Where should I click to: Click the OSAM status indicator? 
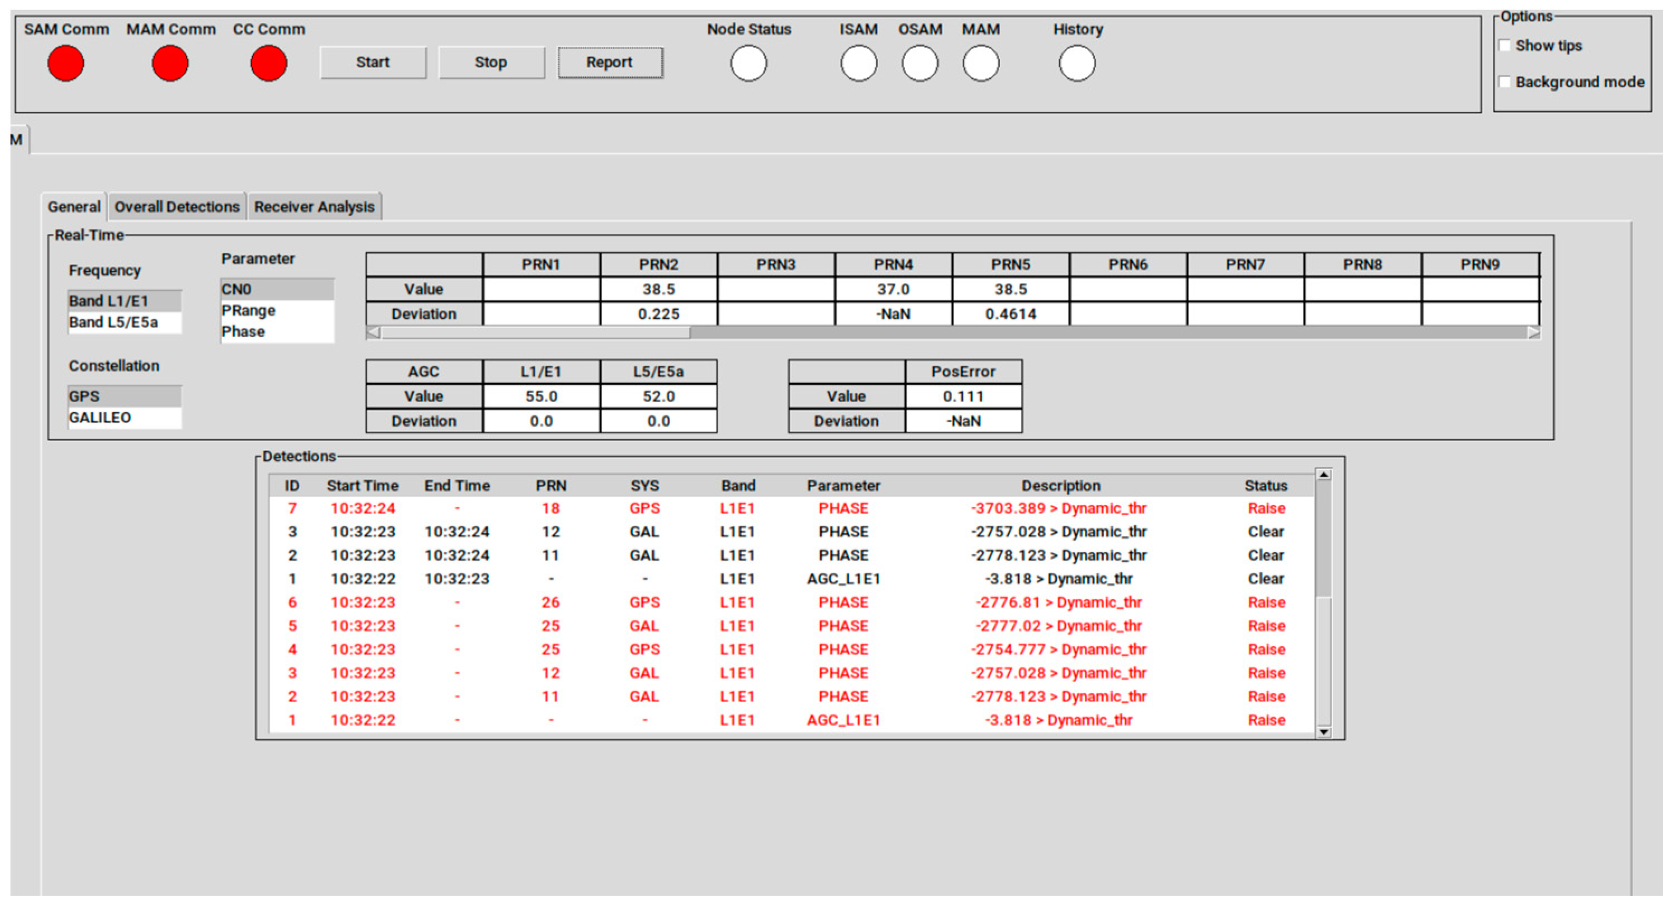(918, 64)
